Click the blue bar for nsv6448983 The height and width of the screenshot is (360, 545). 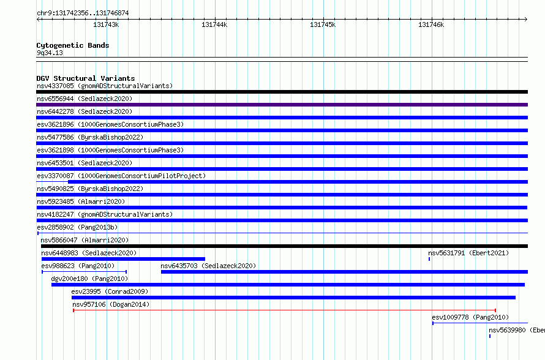tap(123, 259)
